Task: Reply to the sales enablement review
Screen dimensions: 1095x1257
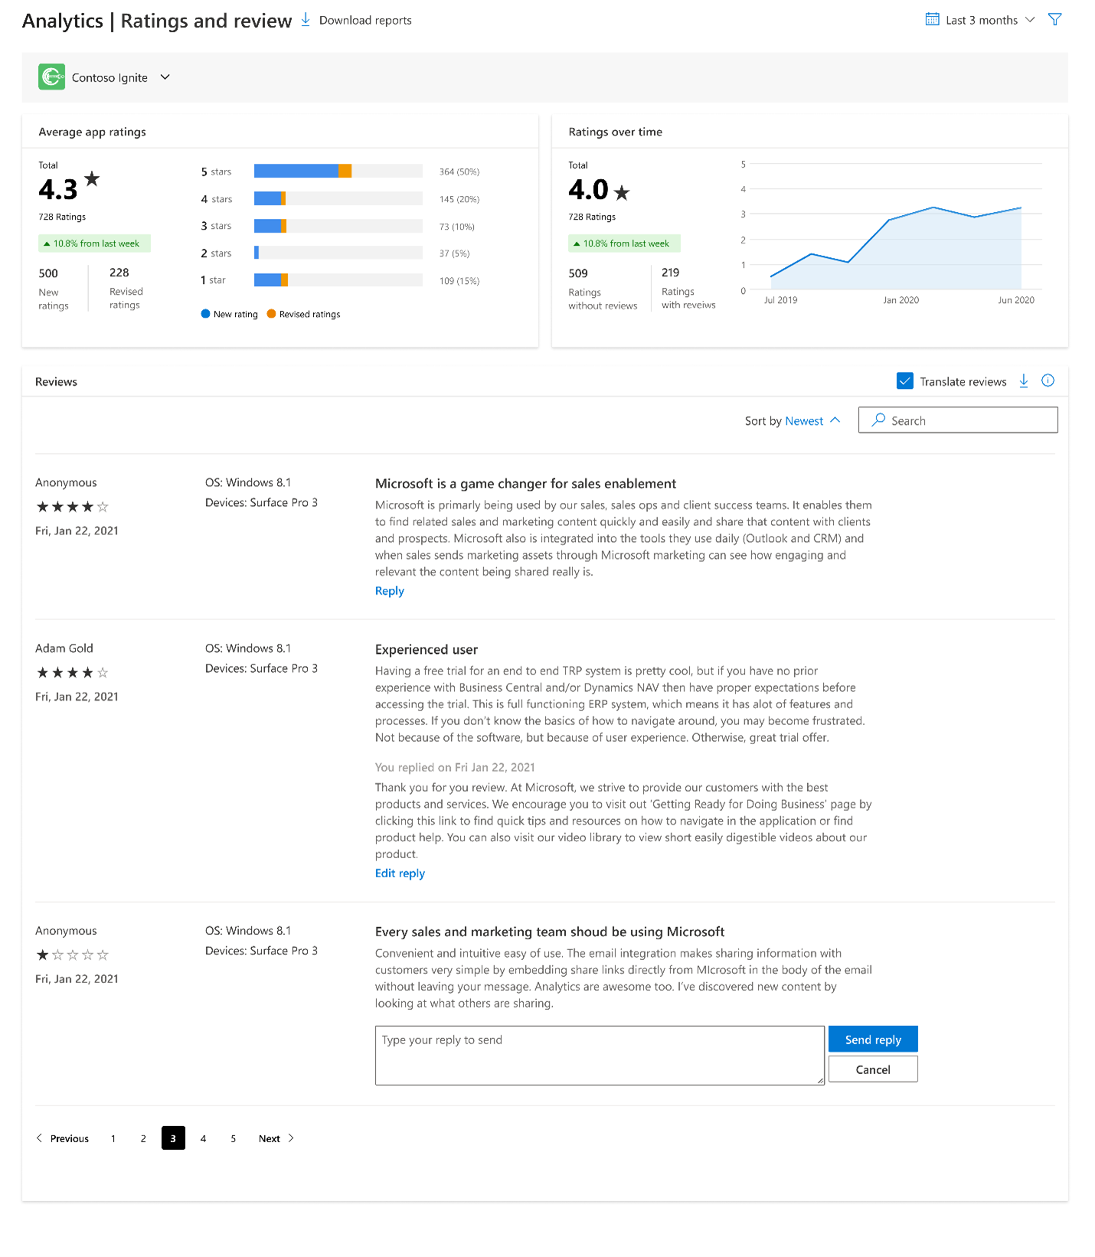Action: pos(390,591)
